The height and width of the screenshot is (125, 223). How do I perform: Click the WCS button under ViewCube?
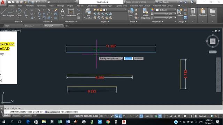pyautogui.click(x=213, y=52)
